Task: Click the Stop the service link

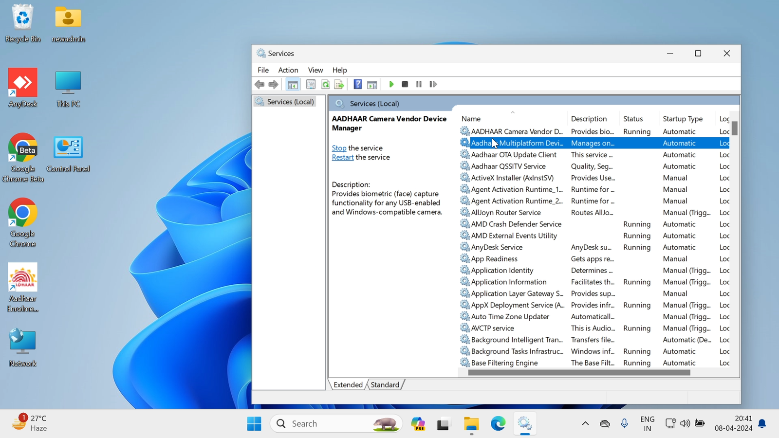Action: tap(339, 148)
